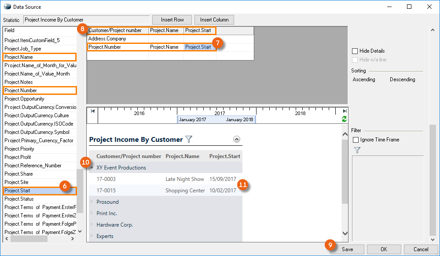Click the funnel icon in the Filter panel
Viewport: 440px width, 256px height.
tap(357, 151)
